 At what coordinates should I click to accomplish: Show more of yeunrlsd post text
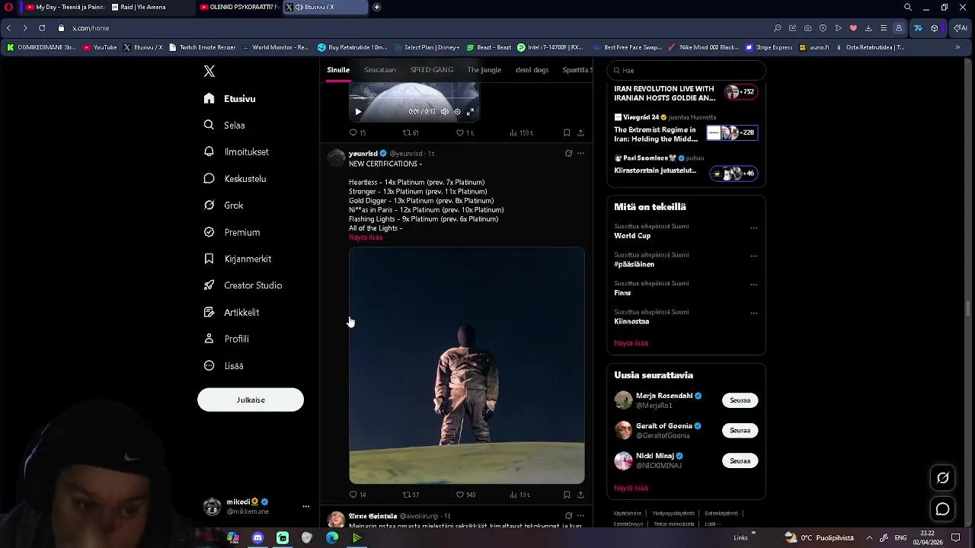[x=366, y=237]
